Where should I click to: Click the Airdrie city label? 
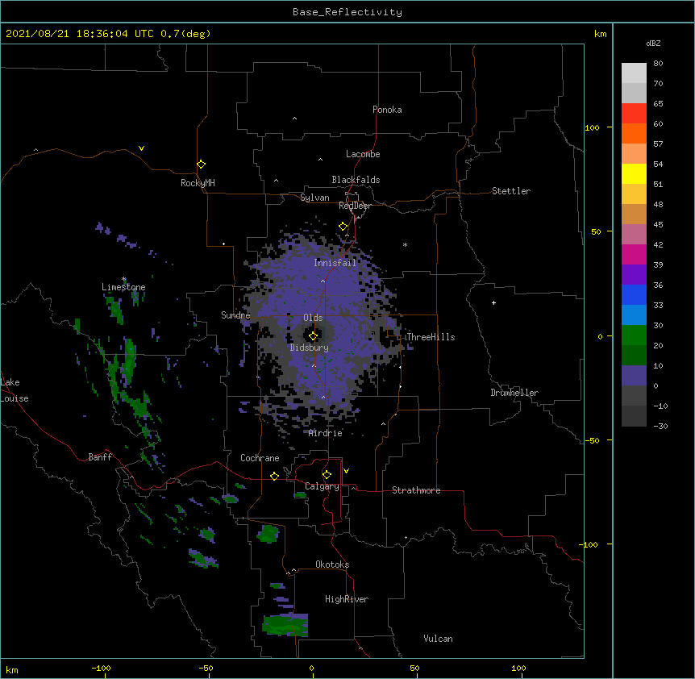click(x=326, y=433)
